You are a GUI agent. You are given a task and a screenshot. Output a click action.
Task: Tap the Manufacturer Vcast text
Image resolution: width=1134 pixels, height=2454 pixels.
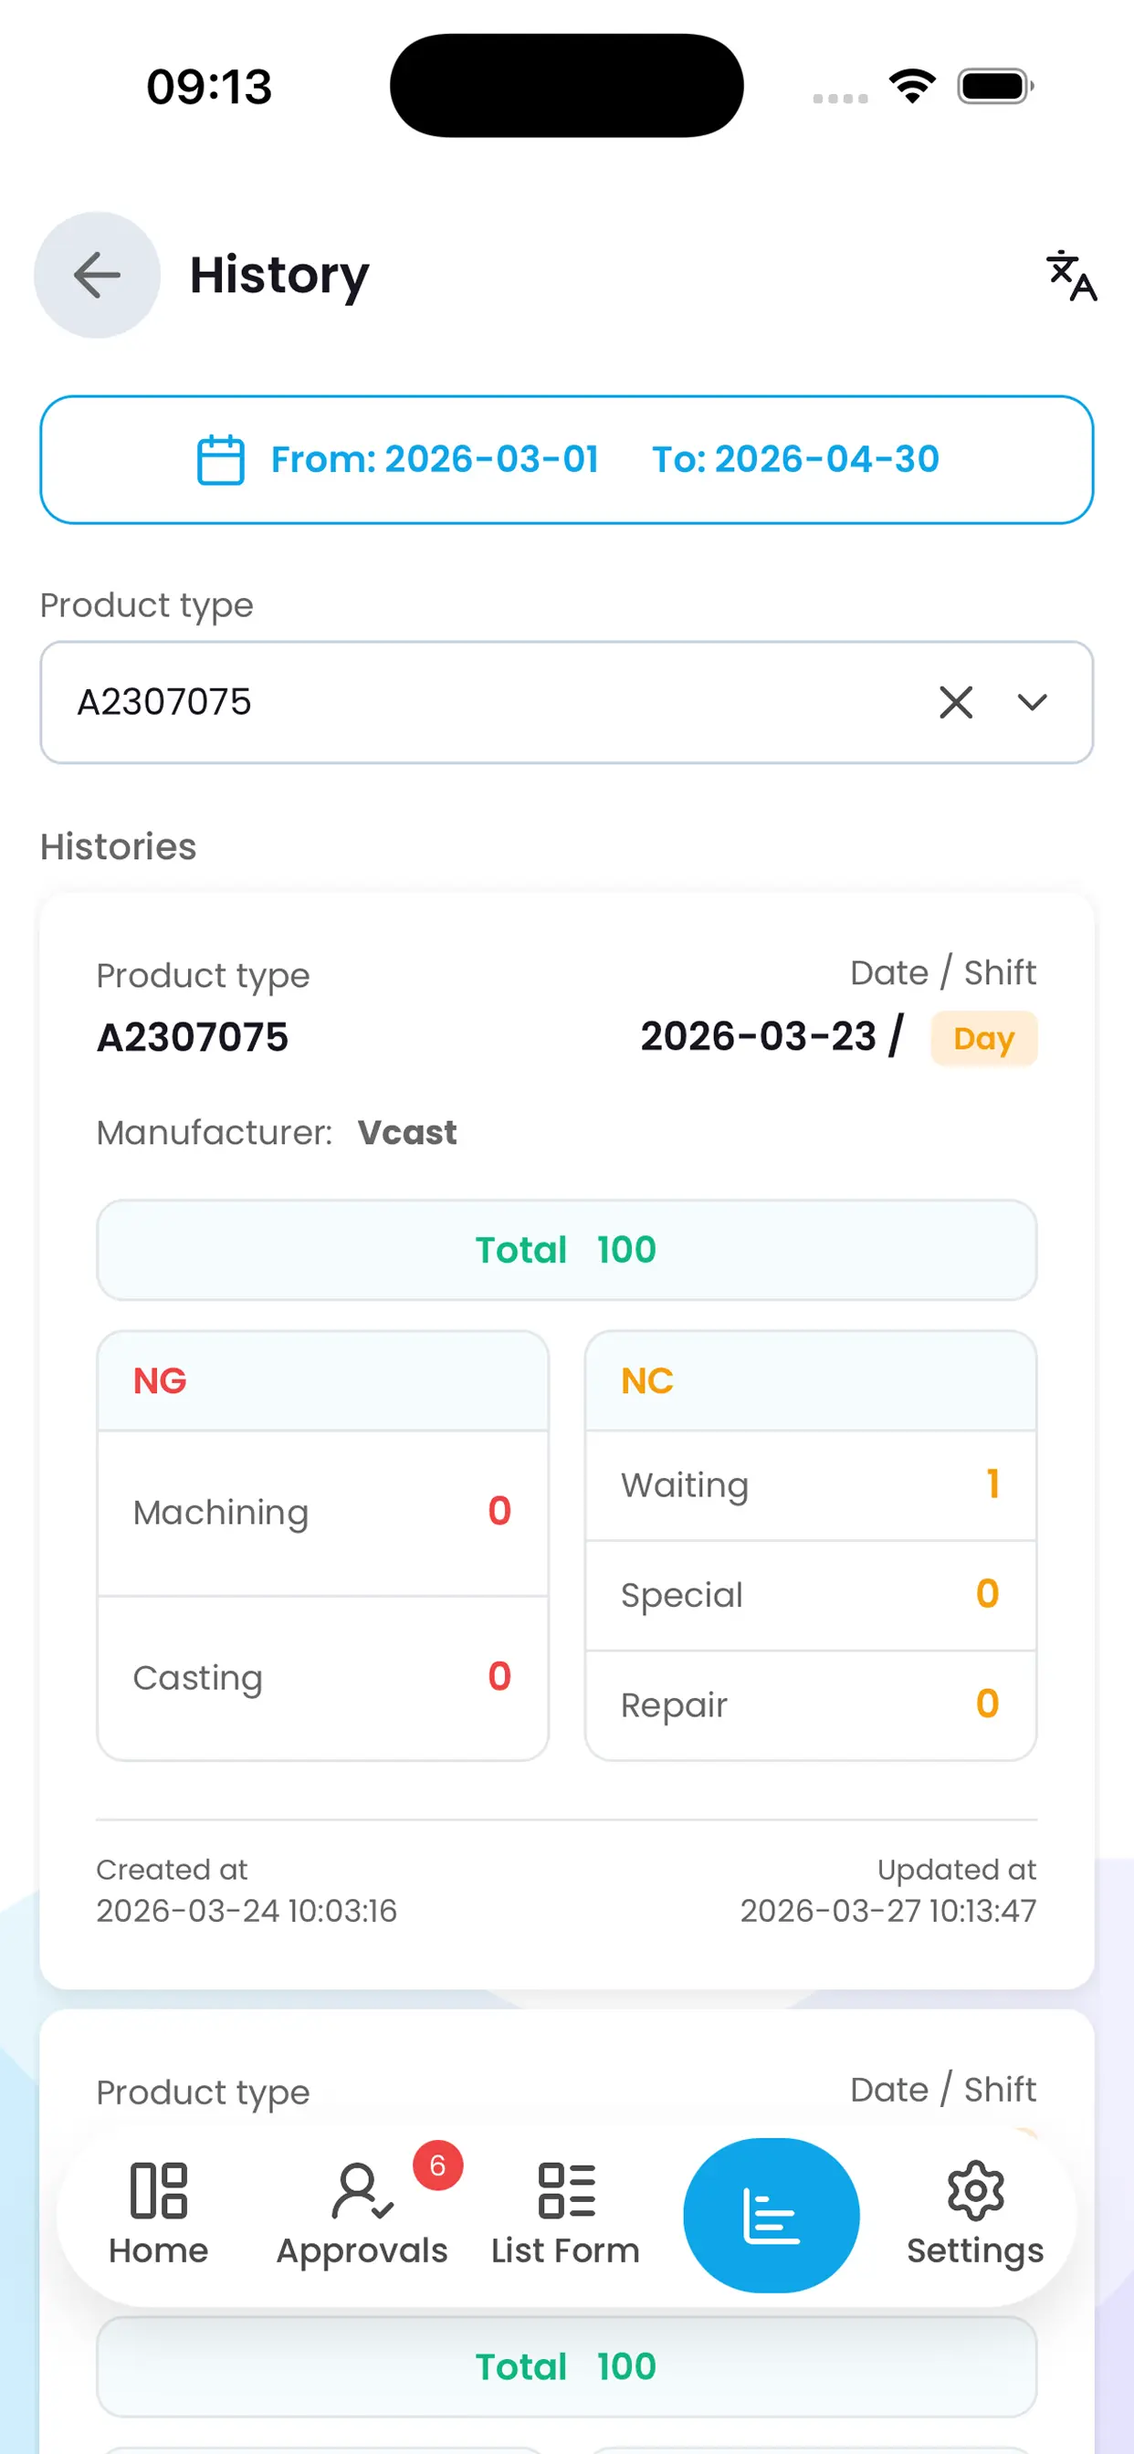pyautogui.click(x=277, y=1133)
